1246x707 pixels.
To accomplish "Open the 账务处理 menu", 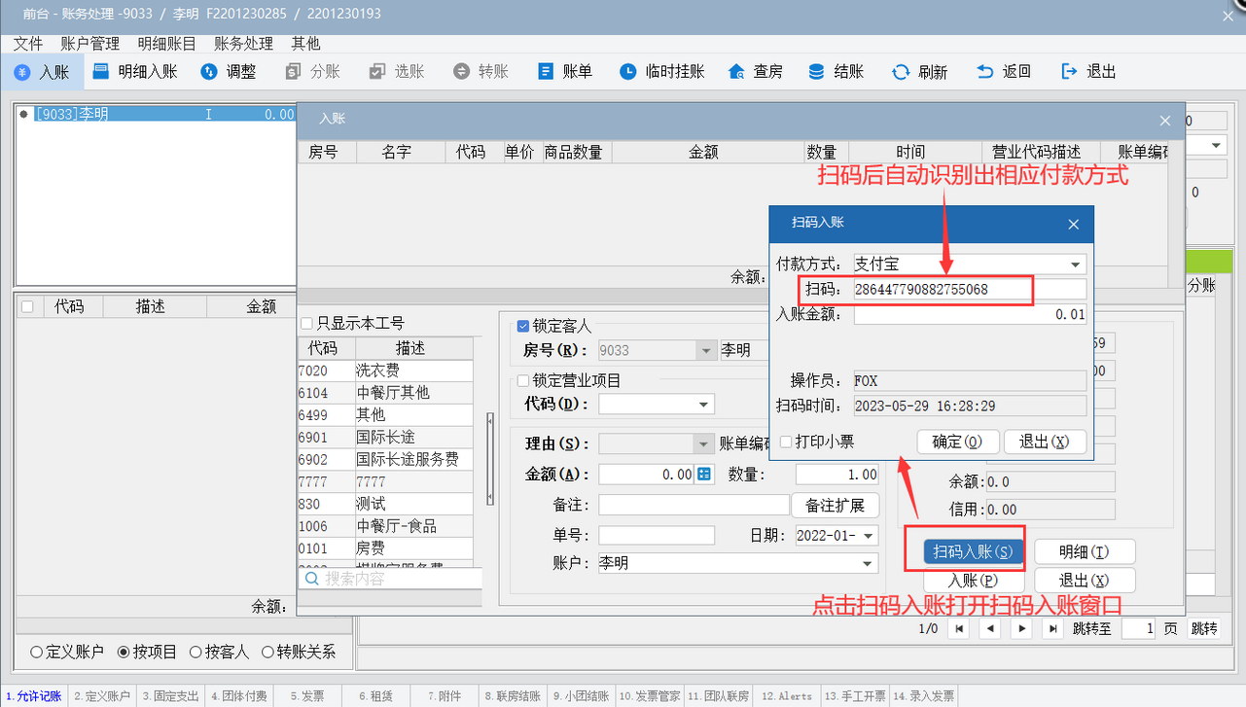I will click(x=243, y=44).
